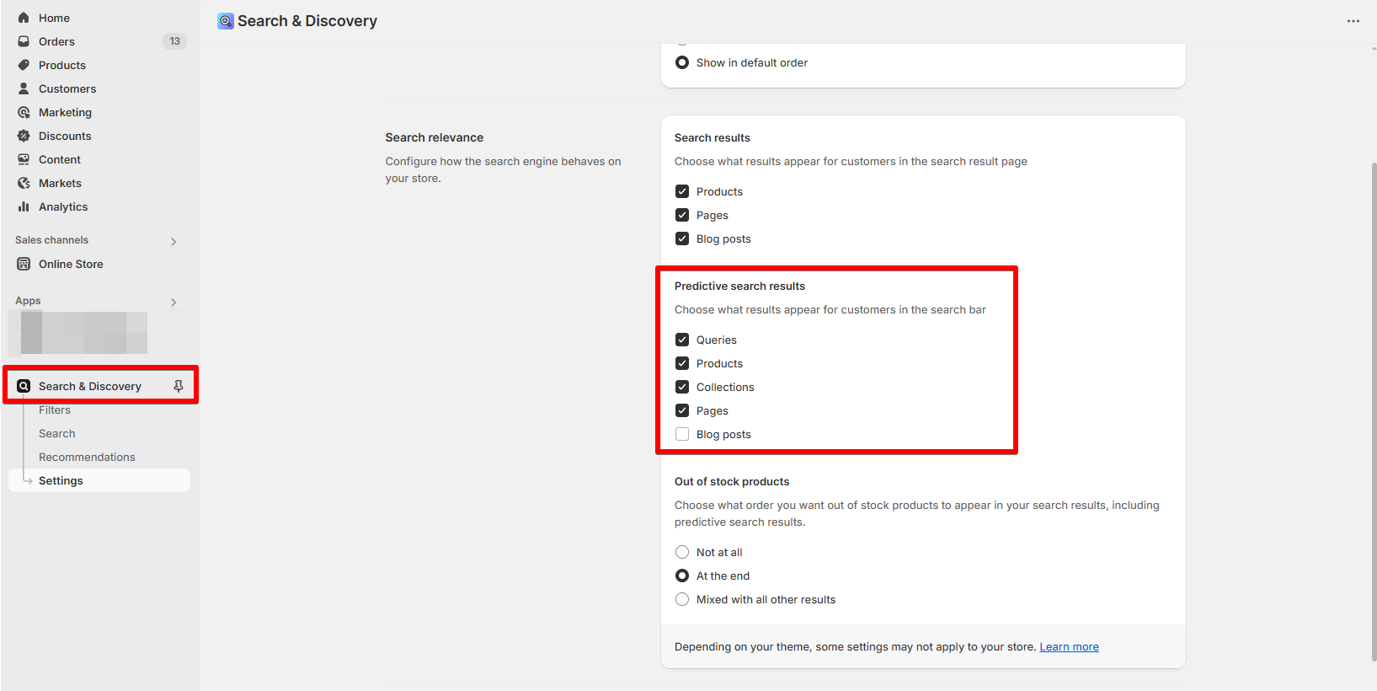Screen dimensions: 1377x691
Task: Click the 'Search results' card heading
Action: (x=713, y=137)
